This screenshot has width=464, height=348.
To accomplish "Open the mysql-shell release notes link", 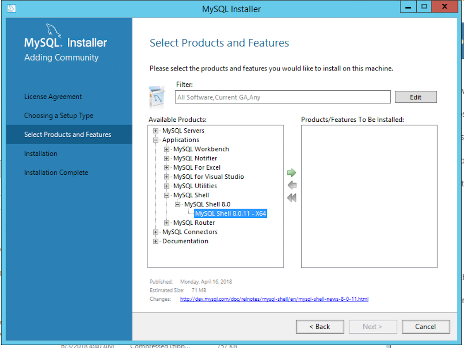I will pos(274,299).
